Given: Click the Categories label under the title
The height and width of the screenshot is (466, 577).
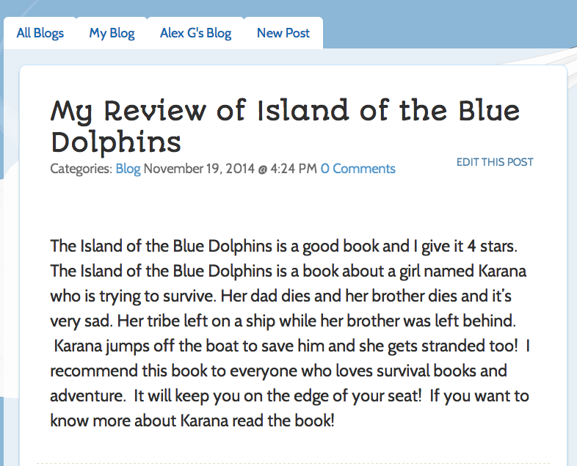Looking at the screenshot, I should [81, 169].
